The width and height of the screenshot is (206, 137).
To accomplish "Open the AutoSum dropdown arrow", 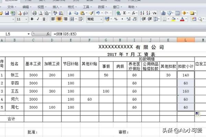I will tap(129, 13).
